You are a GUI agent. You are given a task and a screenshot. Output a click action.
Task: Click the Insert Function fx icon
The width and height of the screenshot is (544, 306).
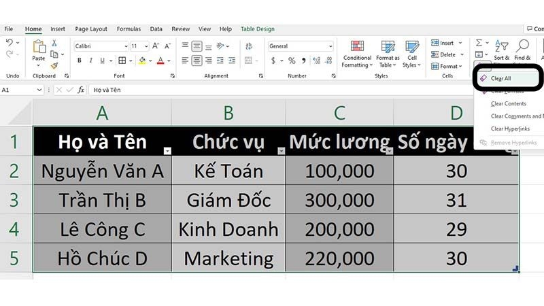81,90
